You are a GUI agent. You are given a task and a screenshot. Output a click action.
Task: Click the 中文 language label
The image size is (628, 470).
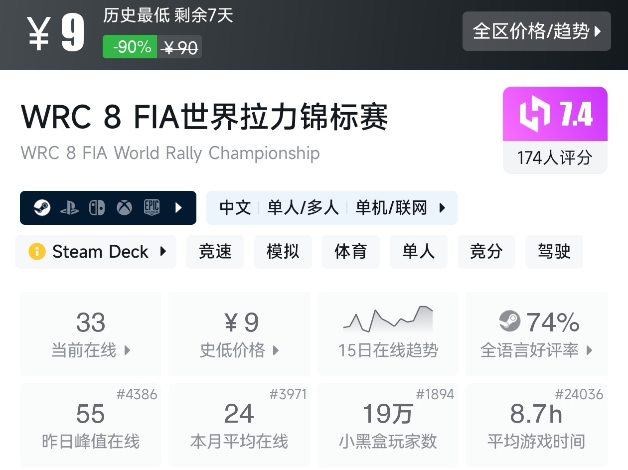[x=235, y=208]
